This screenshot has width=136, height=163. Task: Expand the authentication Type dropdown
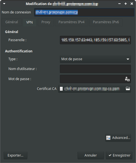point(95,59)
